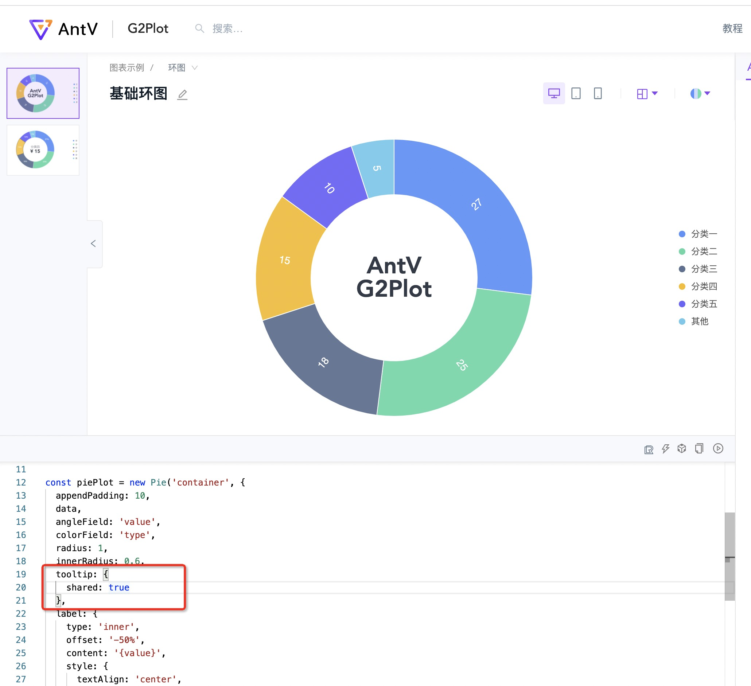Open the layout options dropdown
The width and height of the screenshot is (751, 686).
click(647, 93)
